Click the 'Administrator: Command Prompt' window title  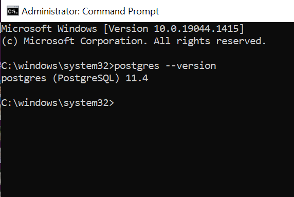tap(90, 11)
